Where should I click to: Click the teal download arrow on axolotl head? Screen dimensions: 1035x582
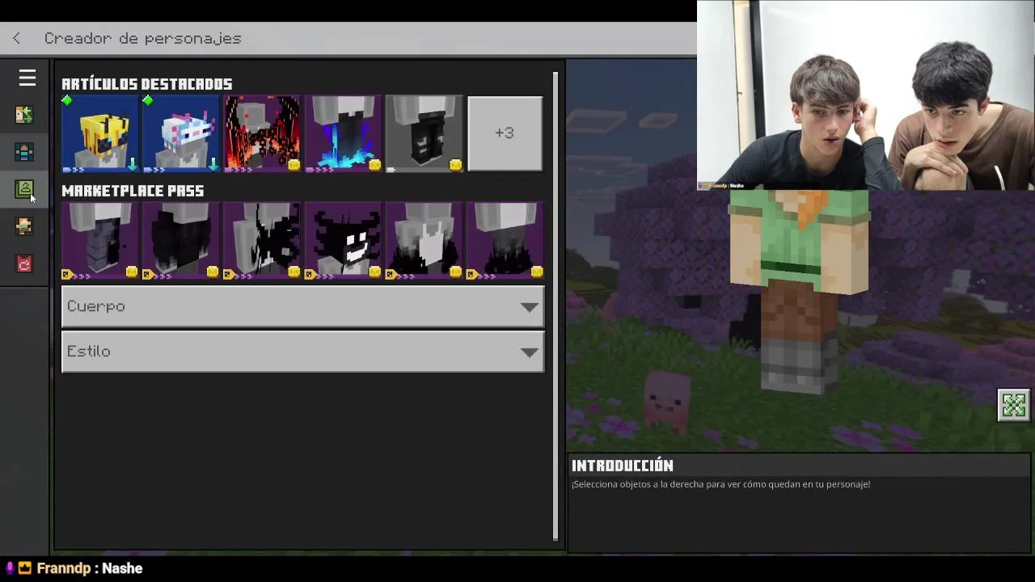coord(213,165)
